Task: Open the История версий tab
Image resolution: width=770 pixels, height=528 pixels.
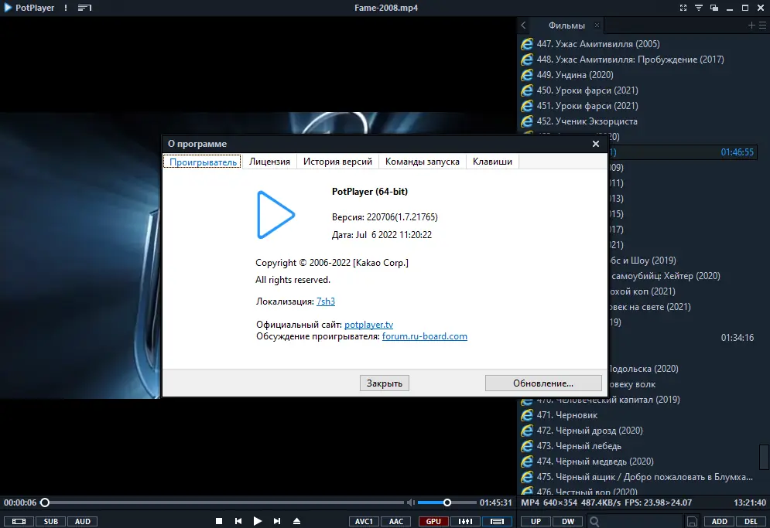Action: tap(337, 162)
